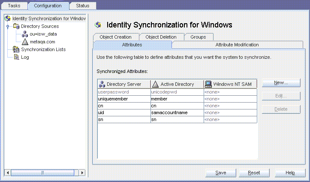Select the uid attribute cell
This screenshot has width=310, height=182.
pos(124,112)
